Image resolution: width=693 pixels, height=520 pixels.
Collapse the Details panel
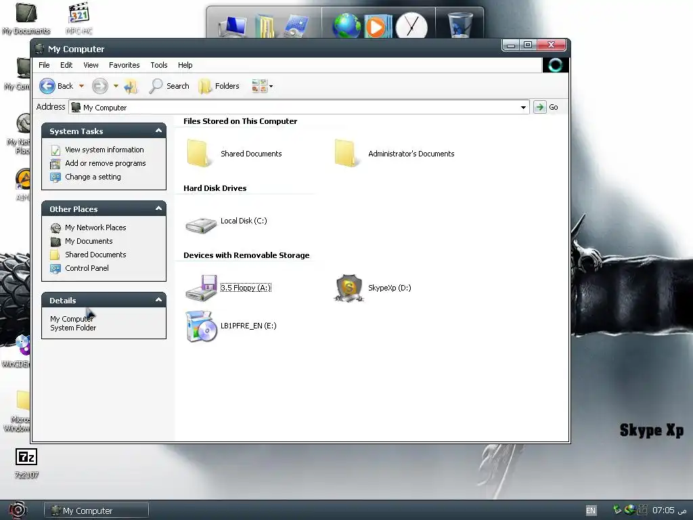coord(158,300)
